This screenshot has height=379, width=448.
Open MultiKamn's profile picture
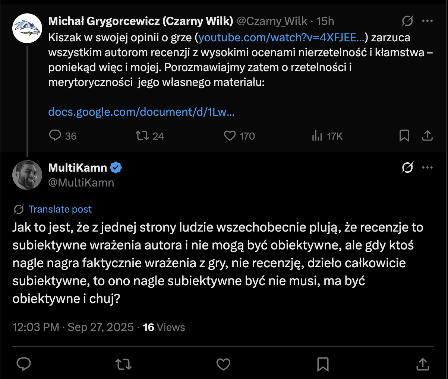coord(27,175)
